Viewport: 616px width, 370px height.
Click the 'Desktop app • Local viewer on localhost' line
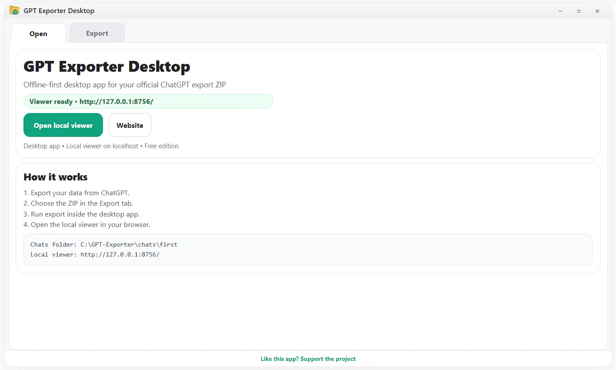[101, 146]
